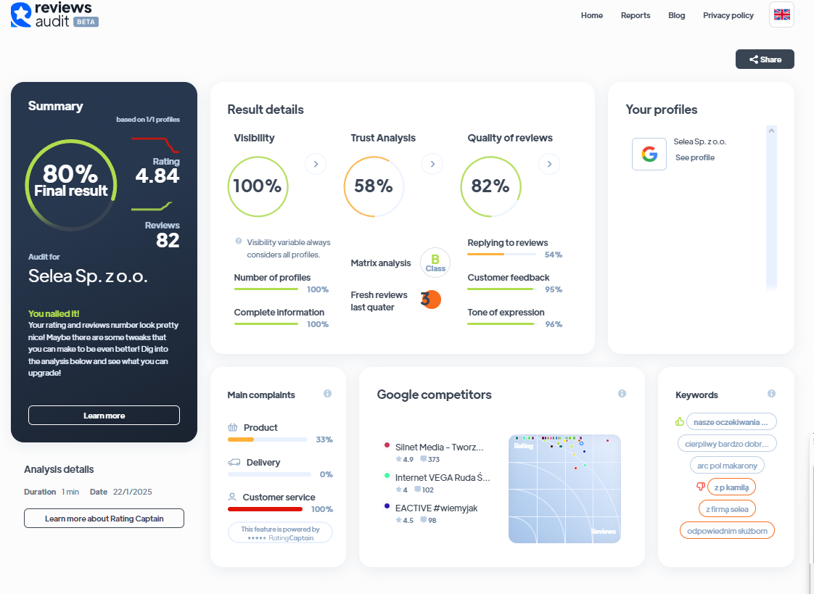Click the Visibility variable info icon
This screenshot has height=594, width=814.
[239, 242]
